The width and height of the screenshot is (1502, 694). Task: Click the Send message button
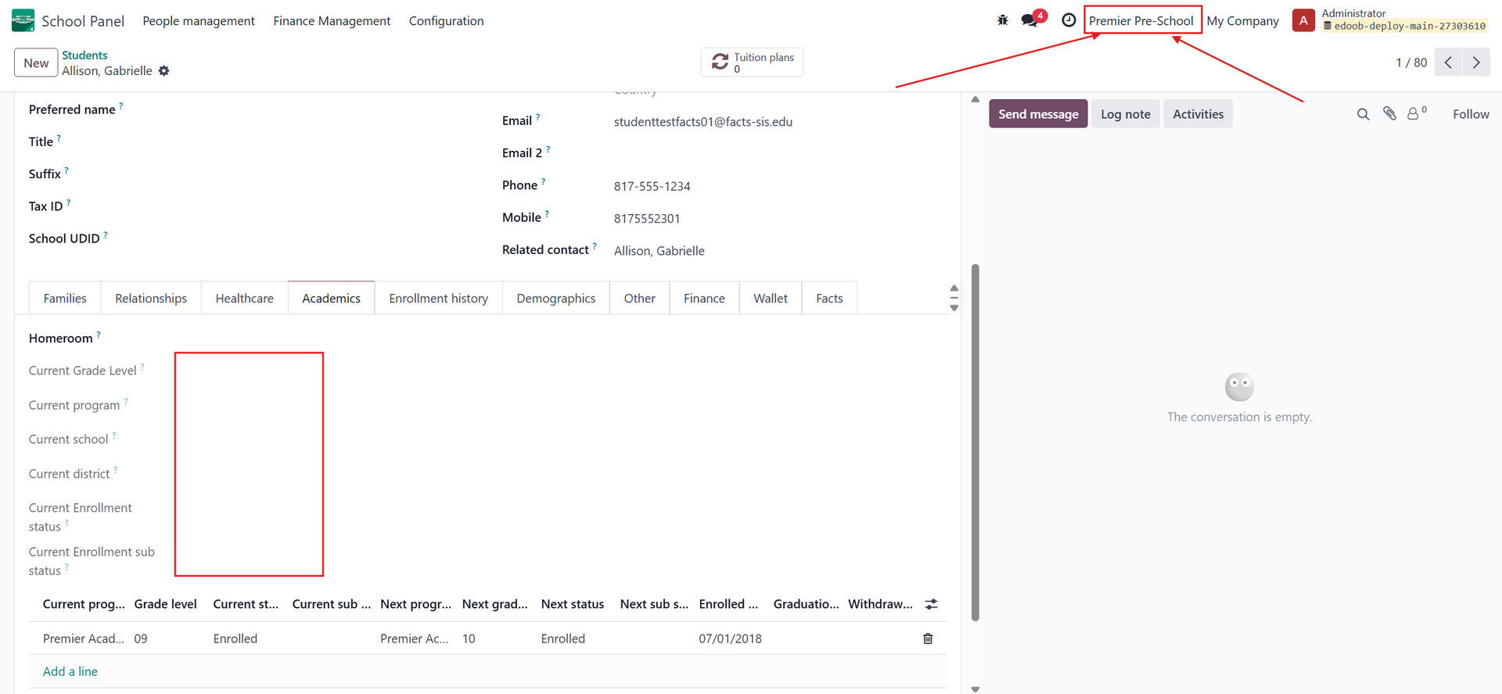pyautogui.click(x=1038, y=114)
